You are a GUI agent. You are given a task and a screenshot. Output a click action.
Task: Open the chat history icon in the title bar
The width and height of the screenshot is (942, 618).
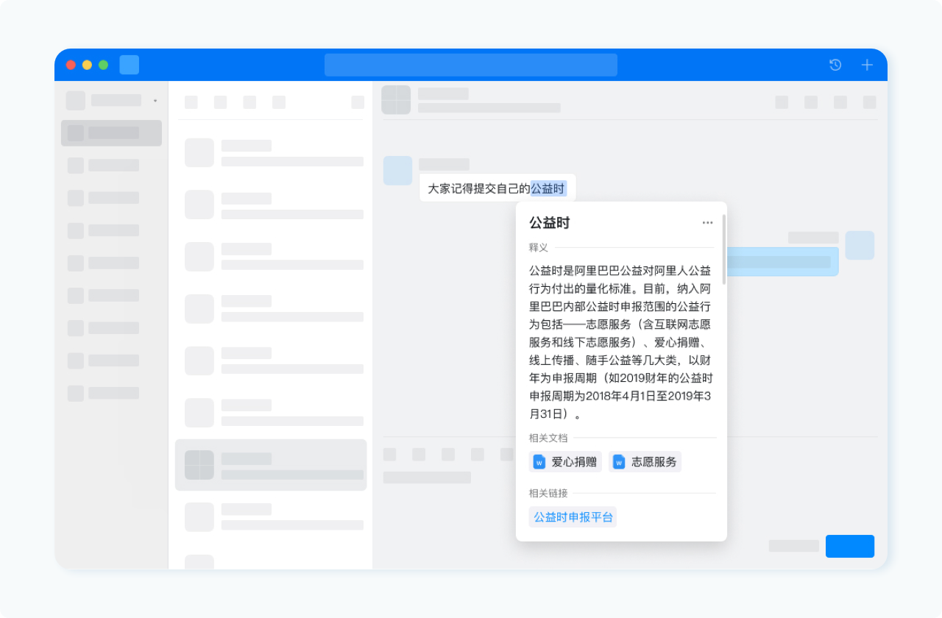(835, 65)
